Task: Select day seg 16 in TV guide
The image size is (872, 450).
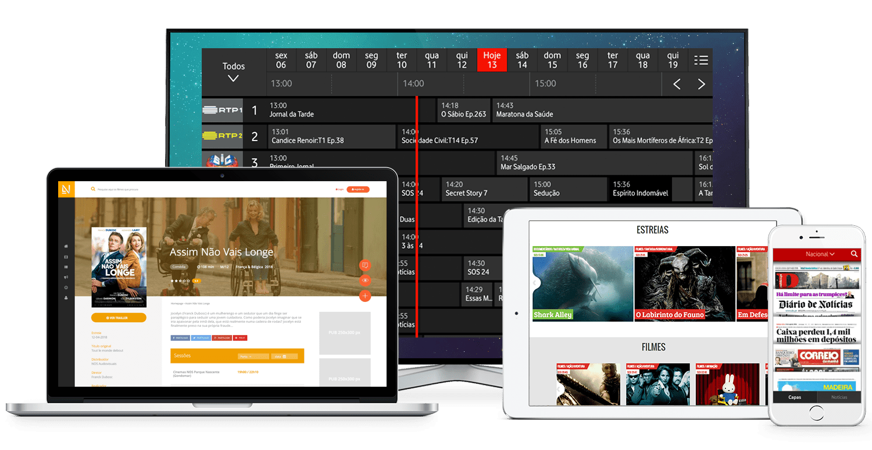Action: pyautogui.click(x=582, y=60)
